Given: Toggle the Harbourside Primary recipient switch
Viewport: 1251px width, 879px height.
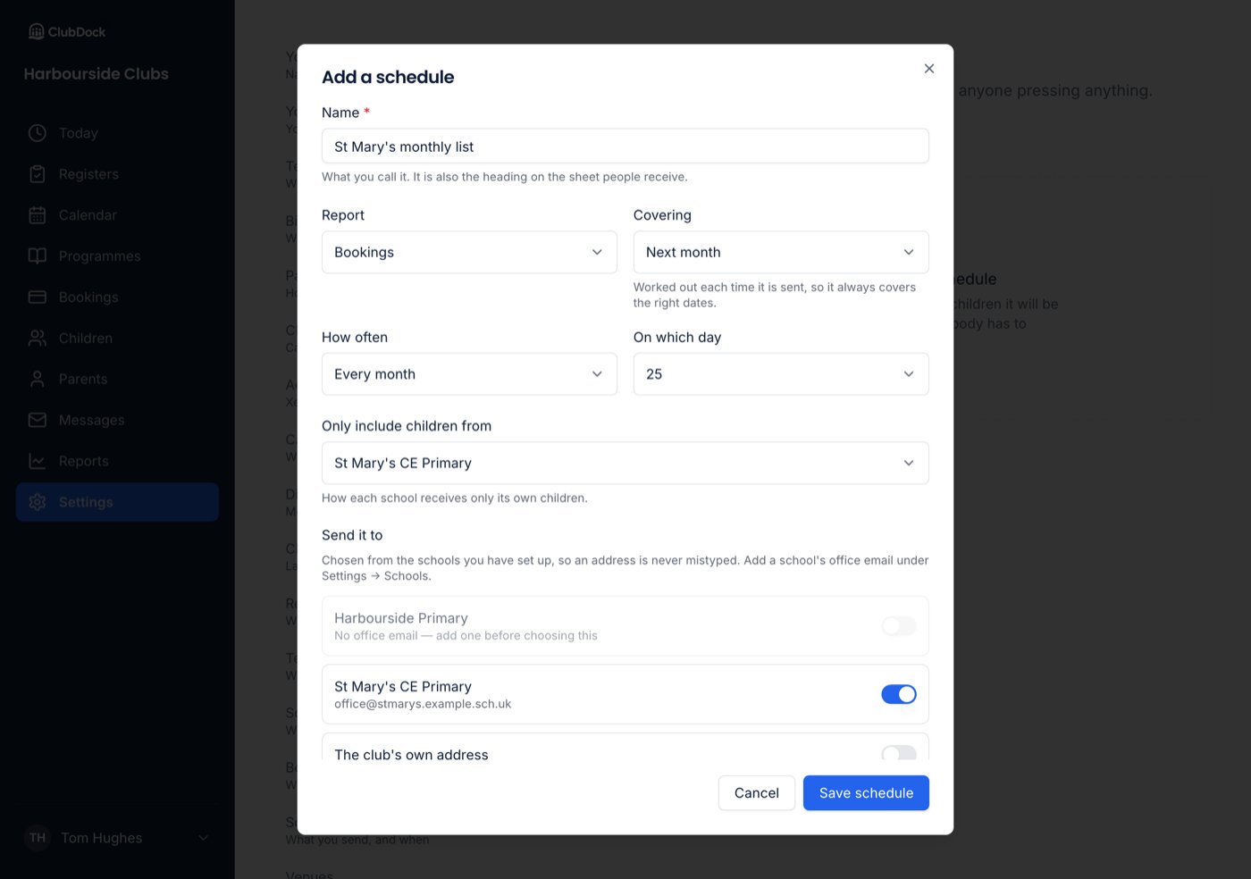Looking at the screenshot, I should 899,626.
